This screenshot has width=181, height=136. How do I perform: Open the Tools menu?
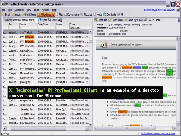click(36, 10)
